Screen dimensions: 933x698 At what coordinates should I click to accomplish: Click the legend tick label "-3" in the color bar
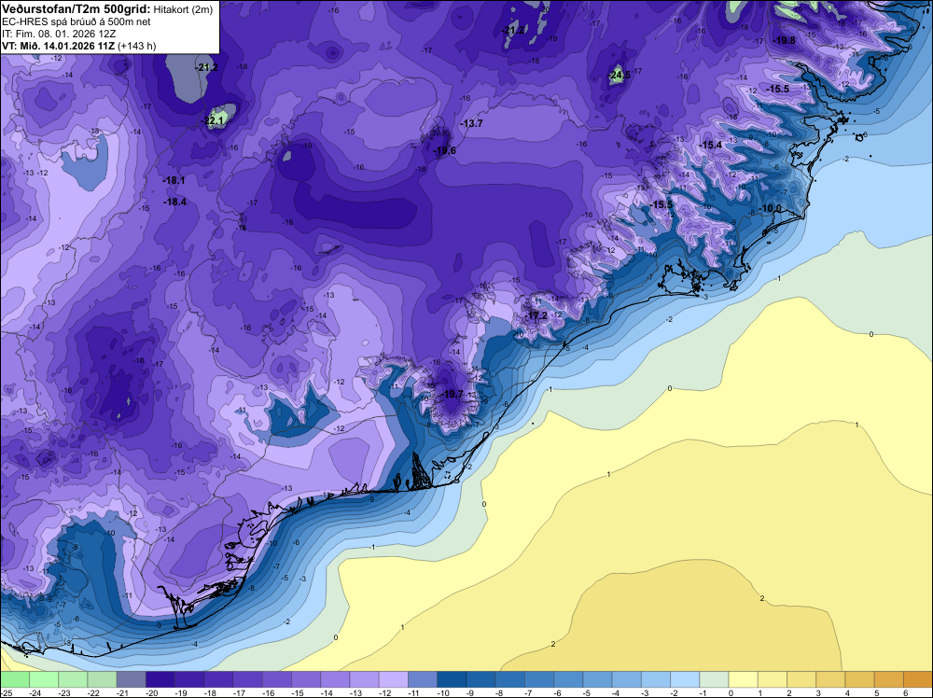coord(643,692)
